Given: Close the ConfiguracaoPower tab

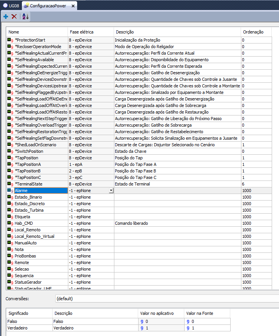Looking at the screenshot, I should pyautogui.click(x=73, y=6).
